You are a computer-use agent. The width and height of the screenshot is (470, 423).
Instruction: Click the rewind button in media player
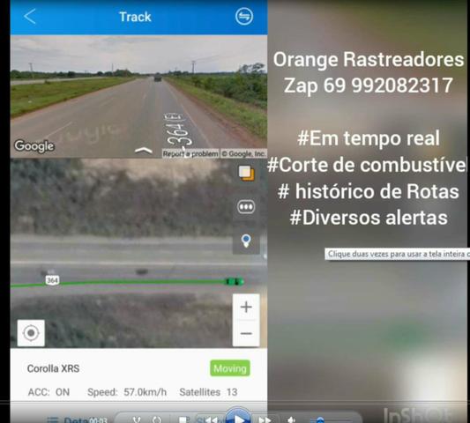(x=211, y=420)
